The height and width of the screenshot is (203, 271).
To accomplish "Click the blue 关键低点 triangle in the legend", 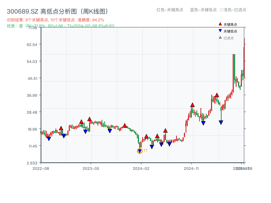I will click(220, 31).
